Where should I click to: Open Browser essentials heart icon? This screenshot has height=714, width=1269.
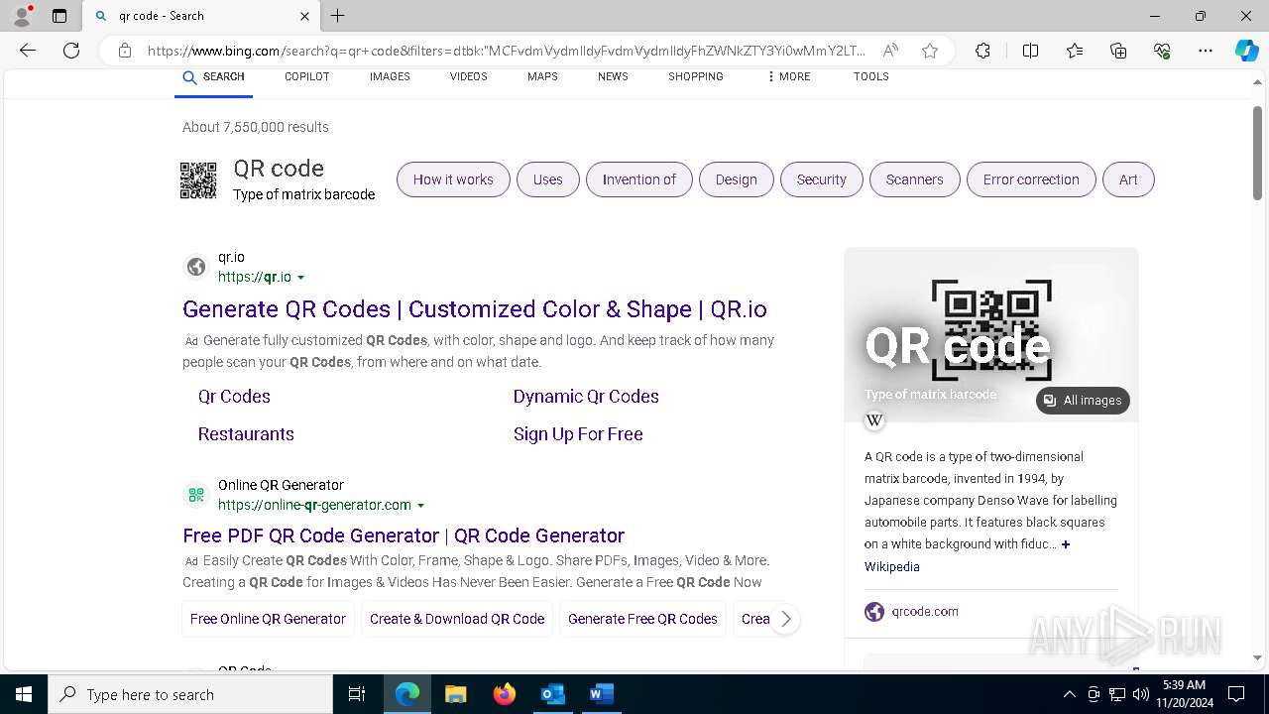point(1162,51)
